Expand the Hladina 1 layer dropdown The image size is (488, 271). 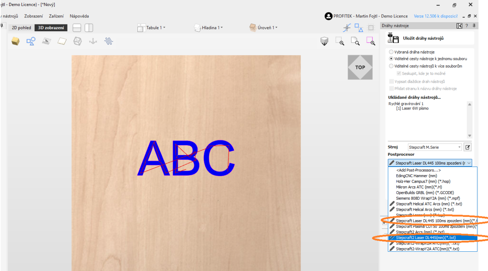[x=208, y=28]
